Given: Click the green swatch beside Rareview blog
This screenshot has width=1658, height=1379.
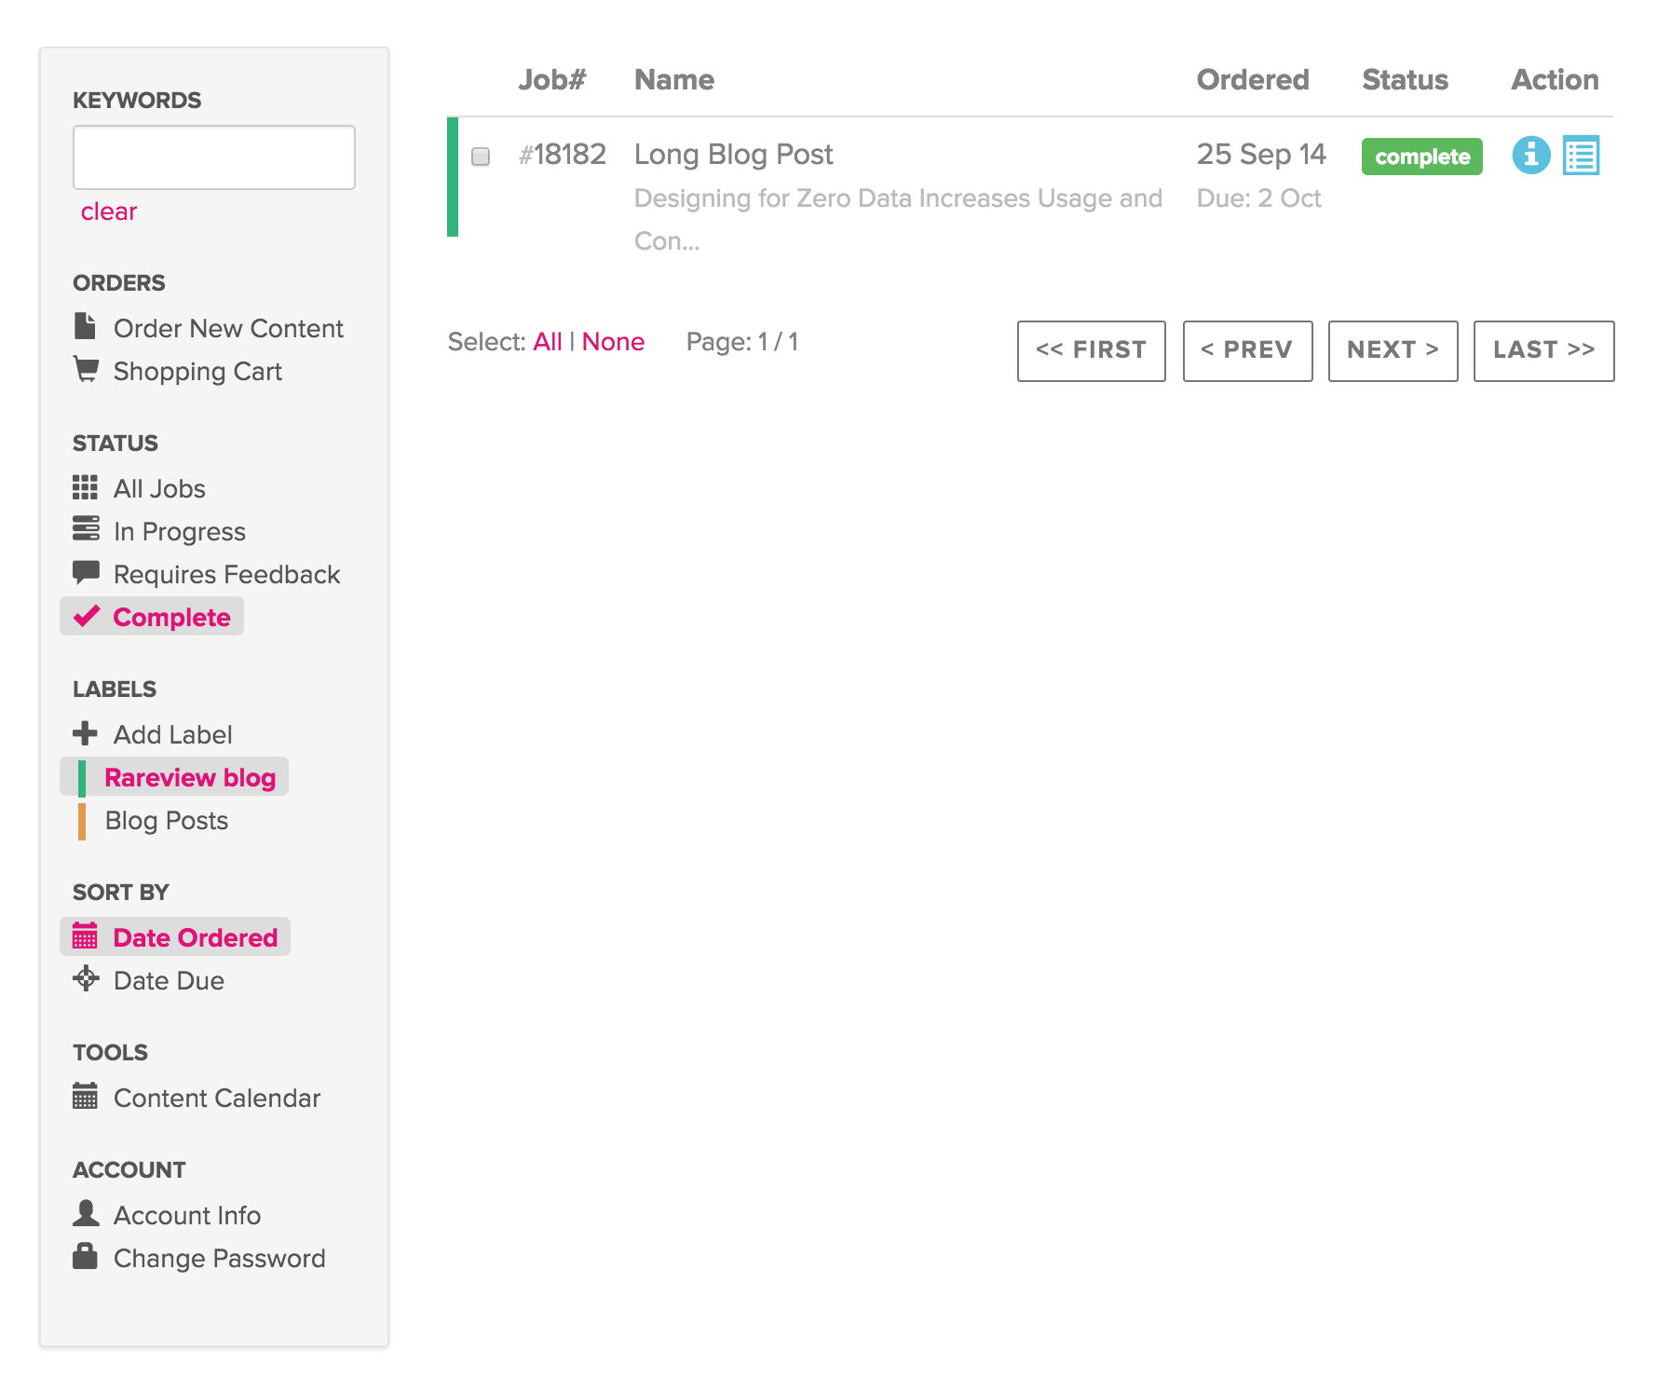Looking at the screenshot, I should [x=82, y=778].
